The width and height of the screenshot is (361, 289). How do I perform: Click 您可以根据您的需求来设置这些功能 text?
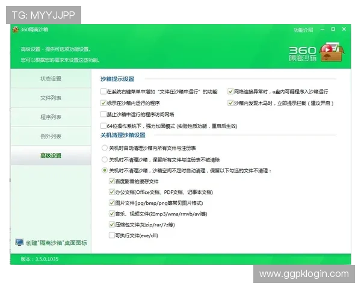coord(60,60)
